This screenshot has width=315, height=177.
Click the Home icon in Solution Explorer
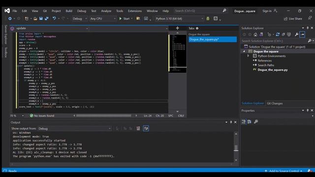pyautogui.click(x=255, y=34)
